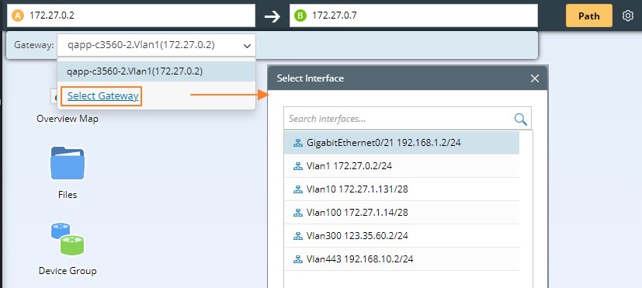Open the path settings gear icon
This screenshot has height=288, width=642.
[x=628, y=16]
